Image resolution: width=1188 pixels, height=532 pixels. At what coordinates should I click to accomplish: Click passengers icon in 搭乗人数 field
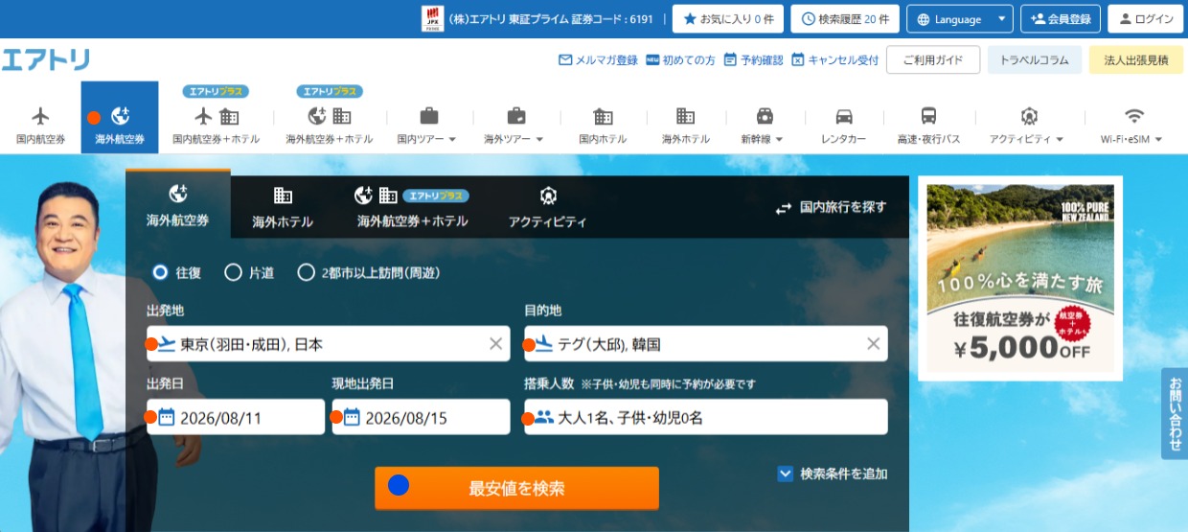544,417
